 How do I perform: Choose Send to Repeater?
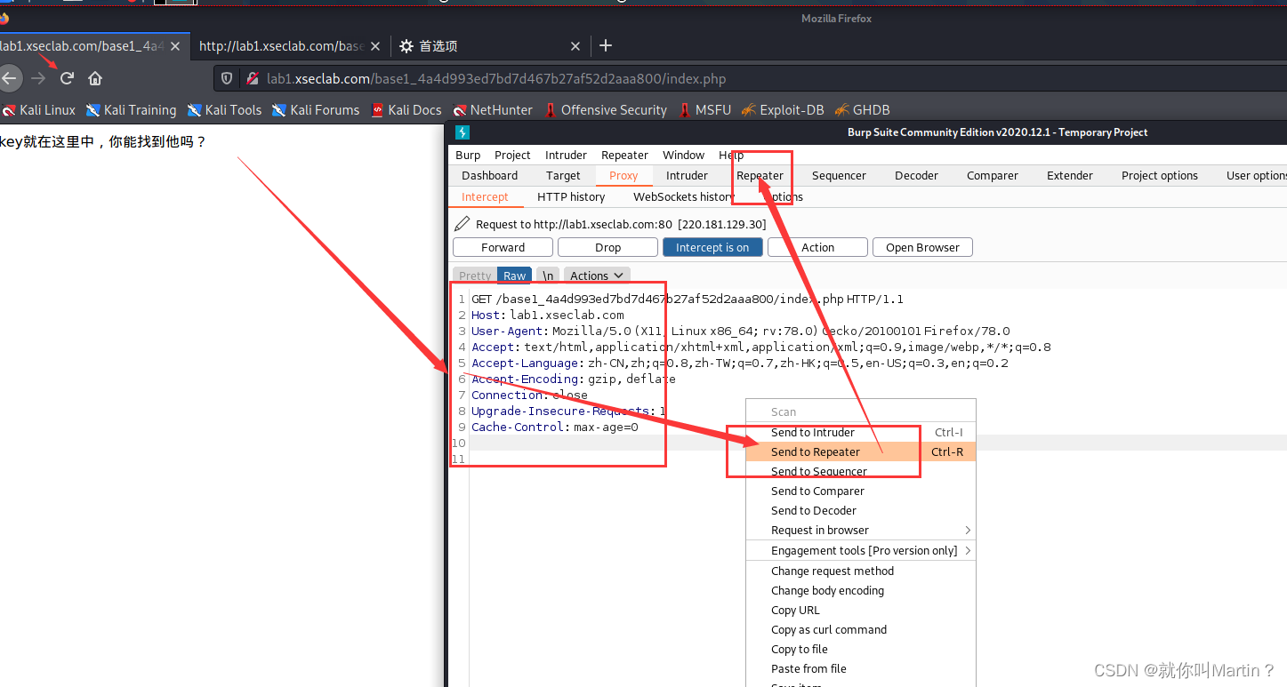(861, 451)
